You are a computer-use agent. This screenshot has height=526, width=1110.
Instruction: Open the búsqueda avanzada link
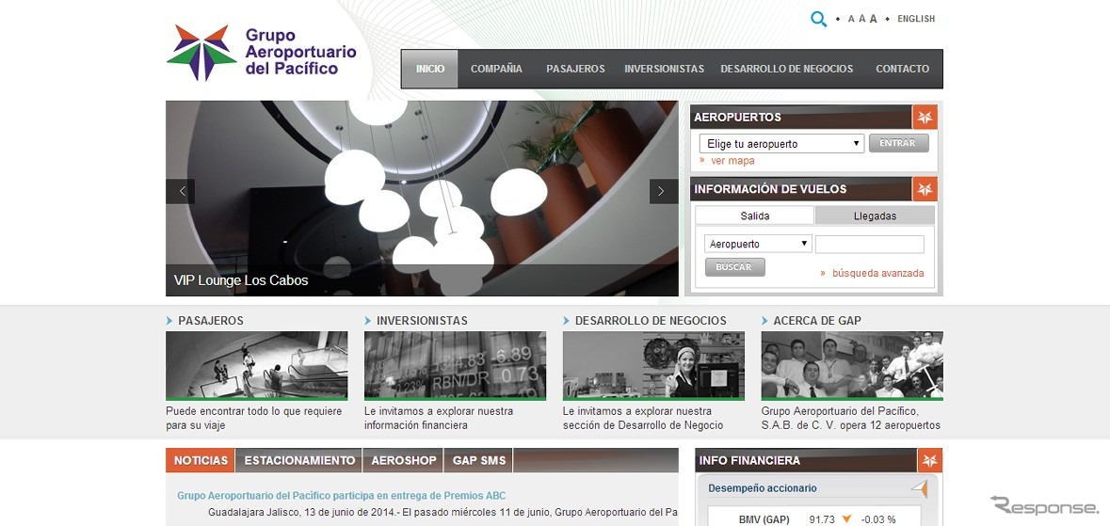877,273
